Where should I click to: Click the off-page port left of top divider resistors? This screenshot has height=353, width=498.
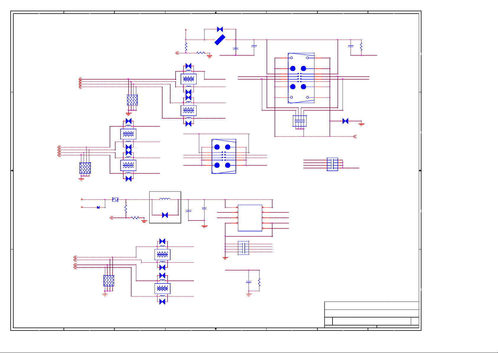tap(177, 53)
